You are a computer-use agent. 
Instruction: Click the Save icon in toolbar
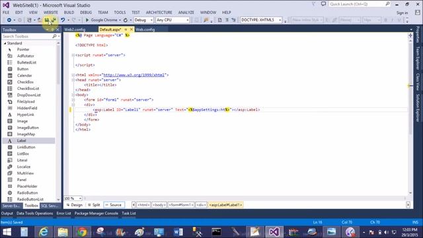(x=47, y=20)
